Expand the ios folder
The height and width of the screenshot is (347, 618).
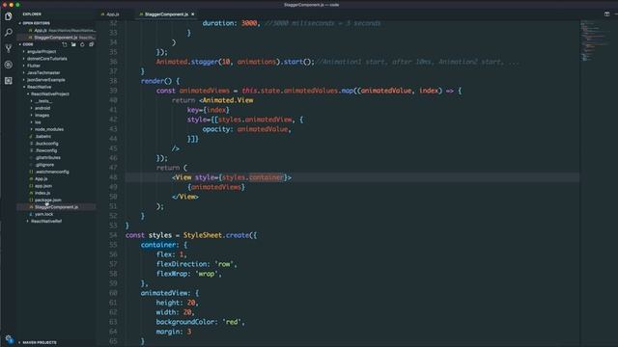pyautogui.click(x=38, y=122)
